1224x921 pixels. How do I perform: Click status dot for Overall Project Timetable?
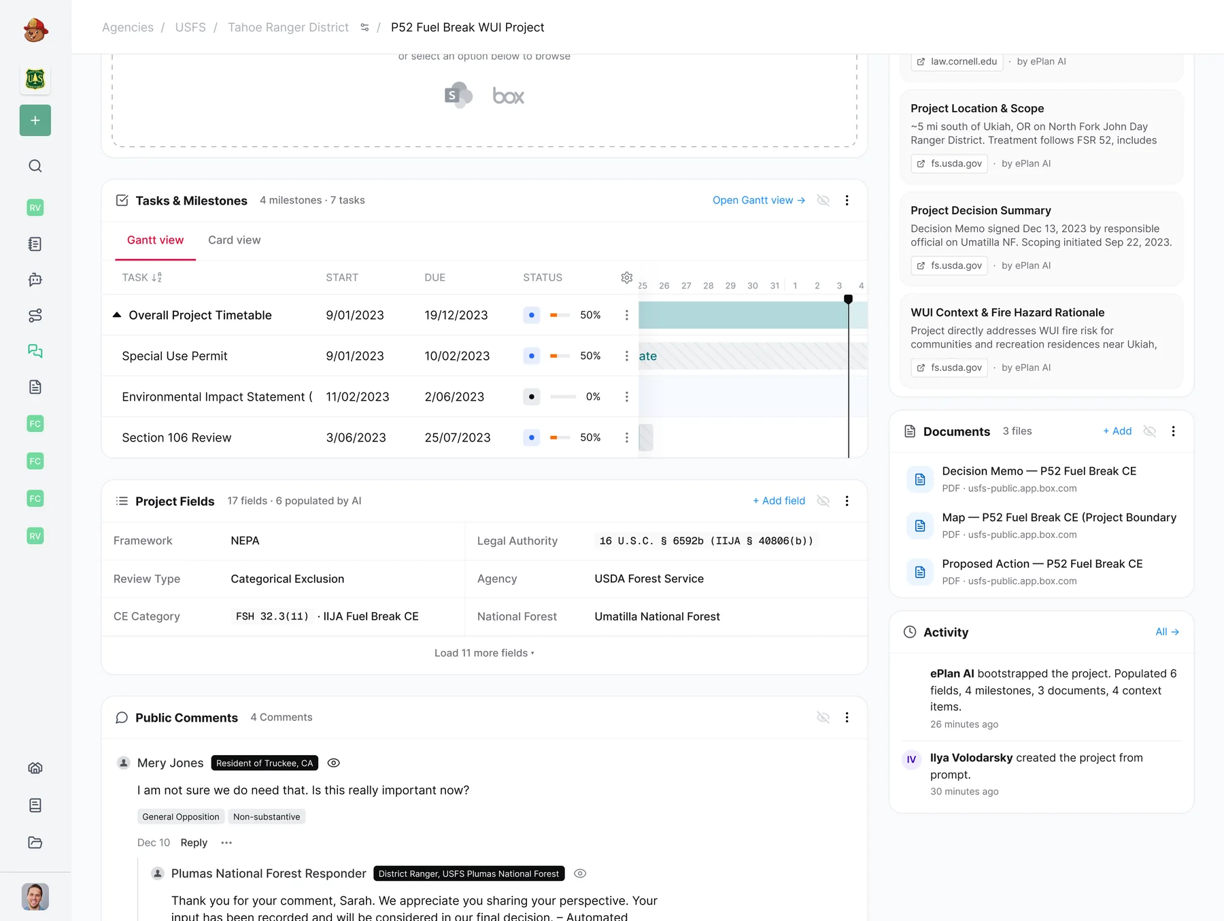[532, 315]
